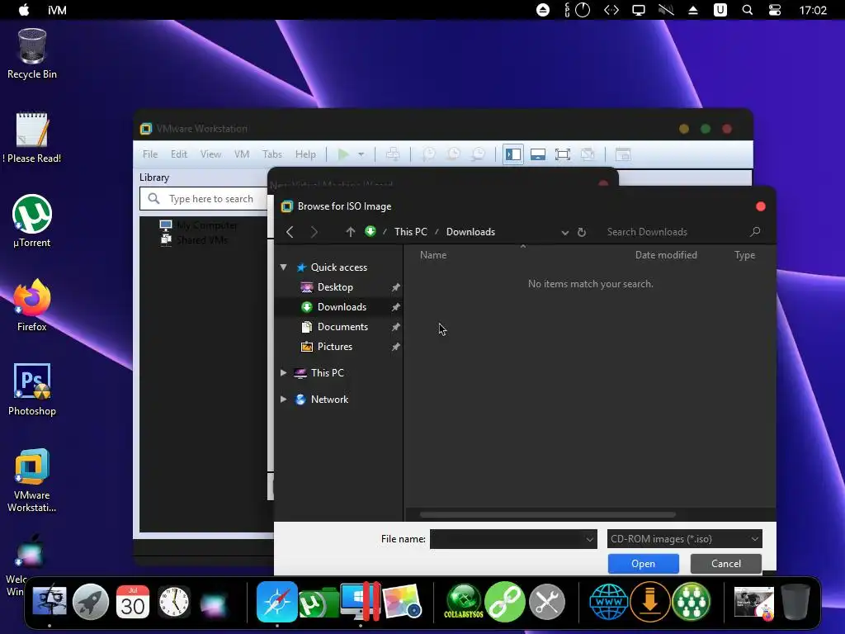This screenshot has height=634, width=845.
Task: Expand This PC in the navigation tree
Action: click(284, 373)
